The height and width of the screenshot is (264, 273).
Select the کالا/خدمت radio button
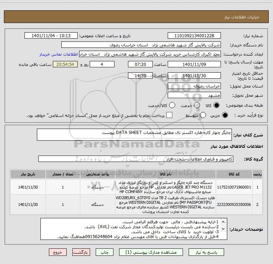(172, 105)
